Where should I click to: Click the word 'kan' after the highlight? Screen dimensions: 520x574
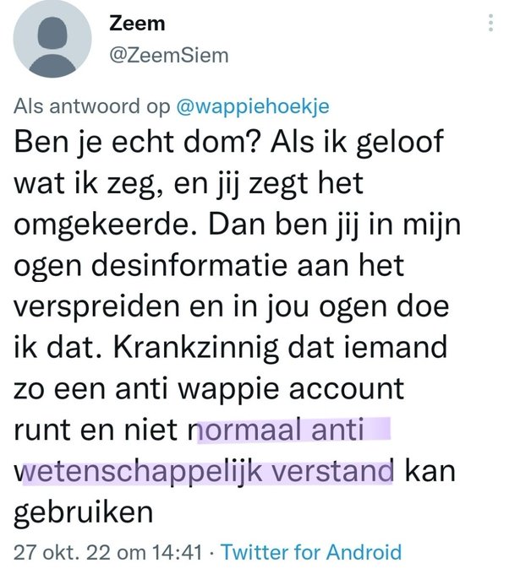point(430,470)
